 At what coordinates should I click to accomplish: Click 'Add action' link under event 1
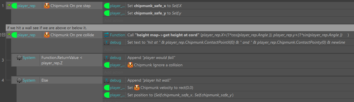pyautogui.click(x=114, y=20)
